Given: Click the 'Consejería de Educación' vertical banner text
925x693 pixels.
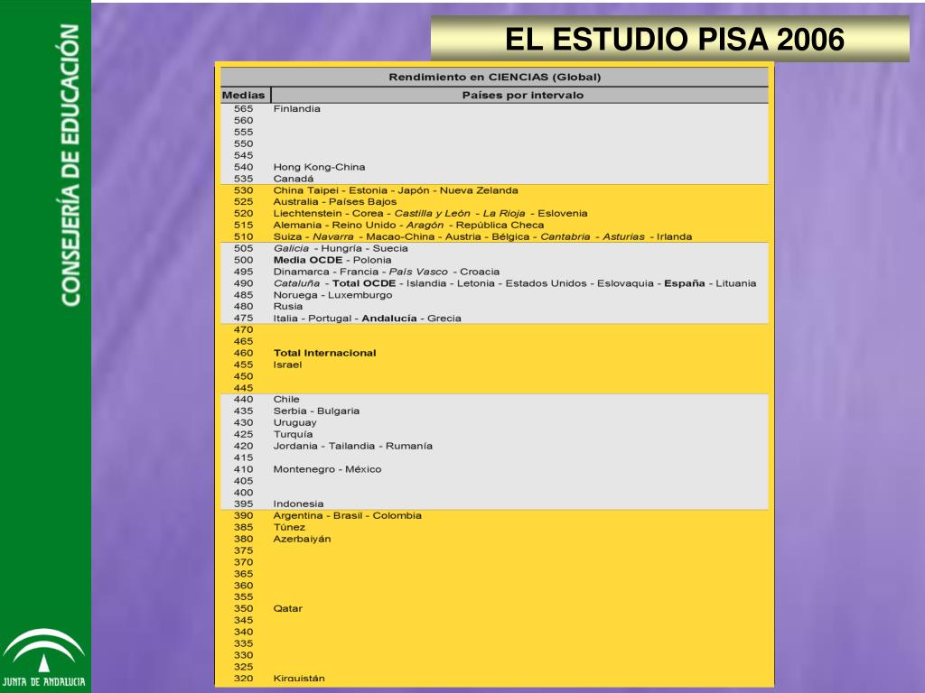Looking at the screenshot, I should pos(70,165).
